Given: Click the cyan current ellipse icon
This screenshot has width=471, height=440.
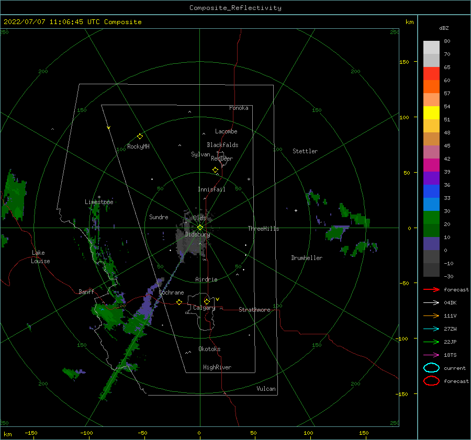Looking at the screenshot, I should coord(431,368).
